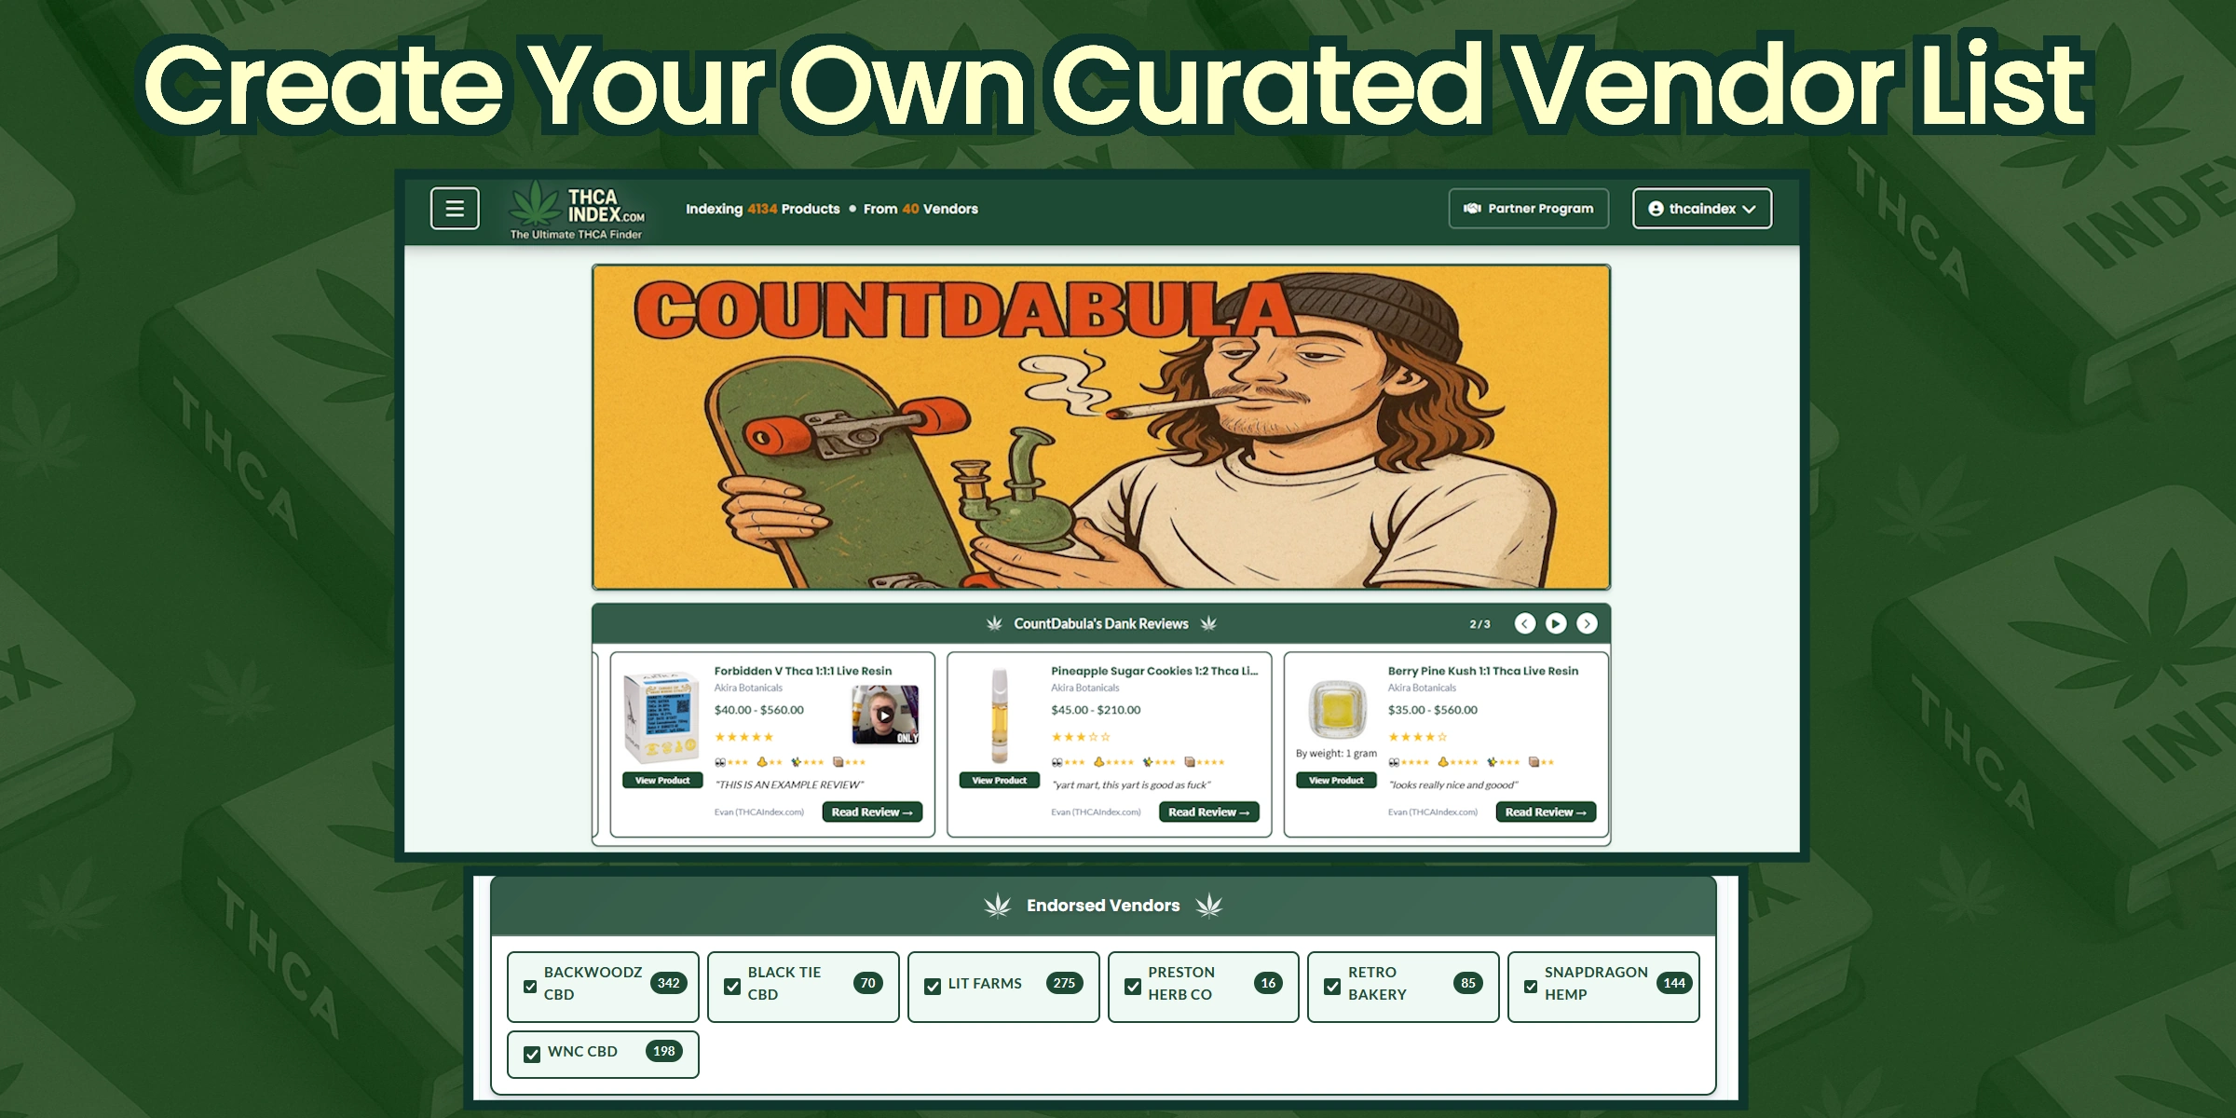Open the thcaindex account dropdown
Screen dimensions: 2236x1118
[x=1701, y=208]
